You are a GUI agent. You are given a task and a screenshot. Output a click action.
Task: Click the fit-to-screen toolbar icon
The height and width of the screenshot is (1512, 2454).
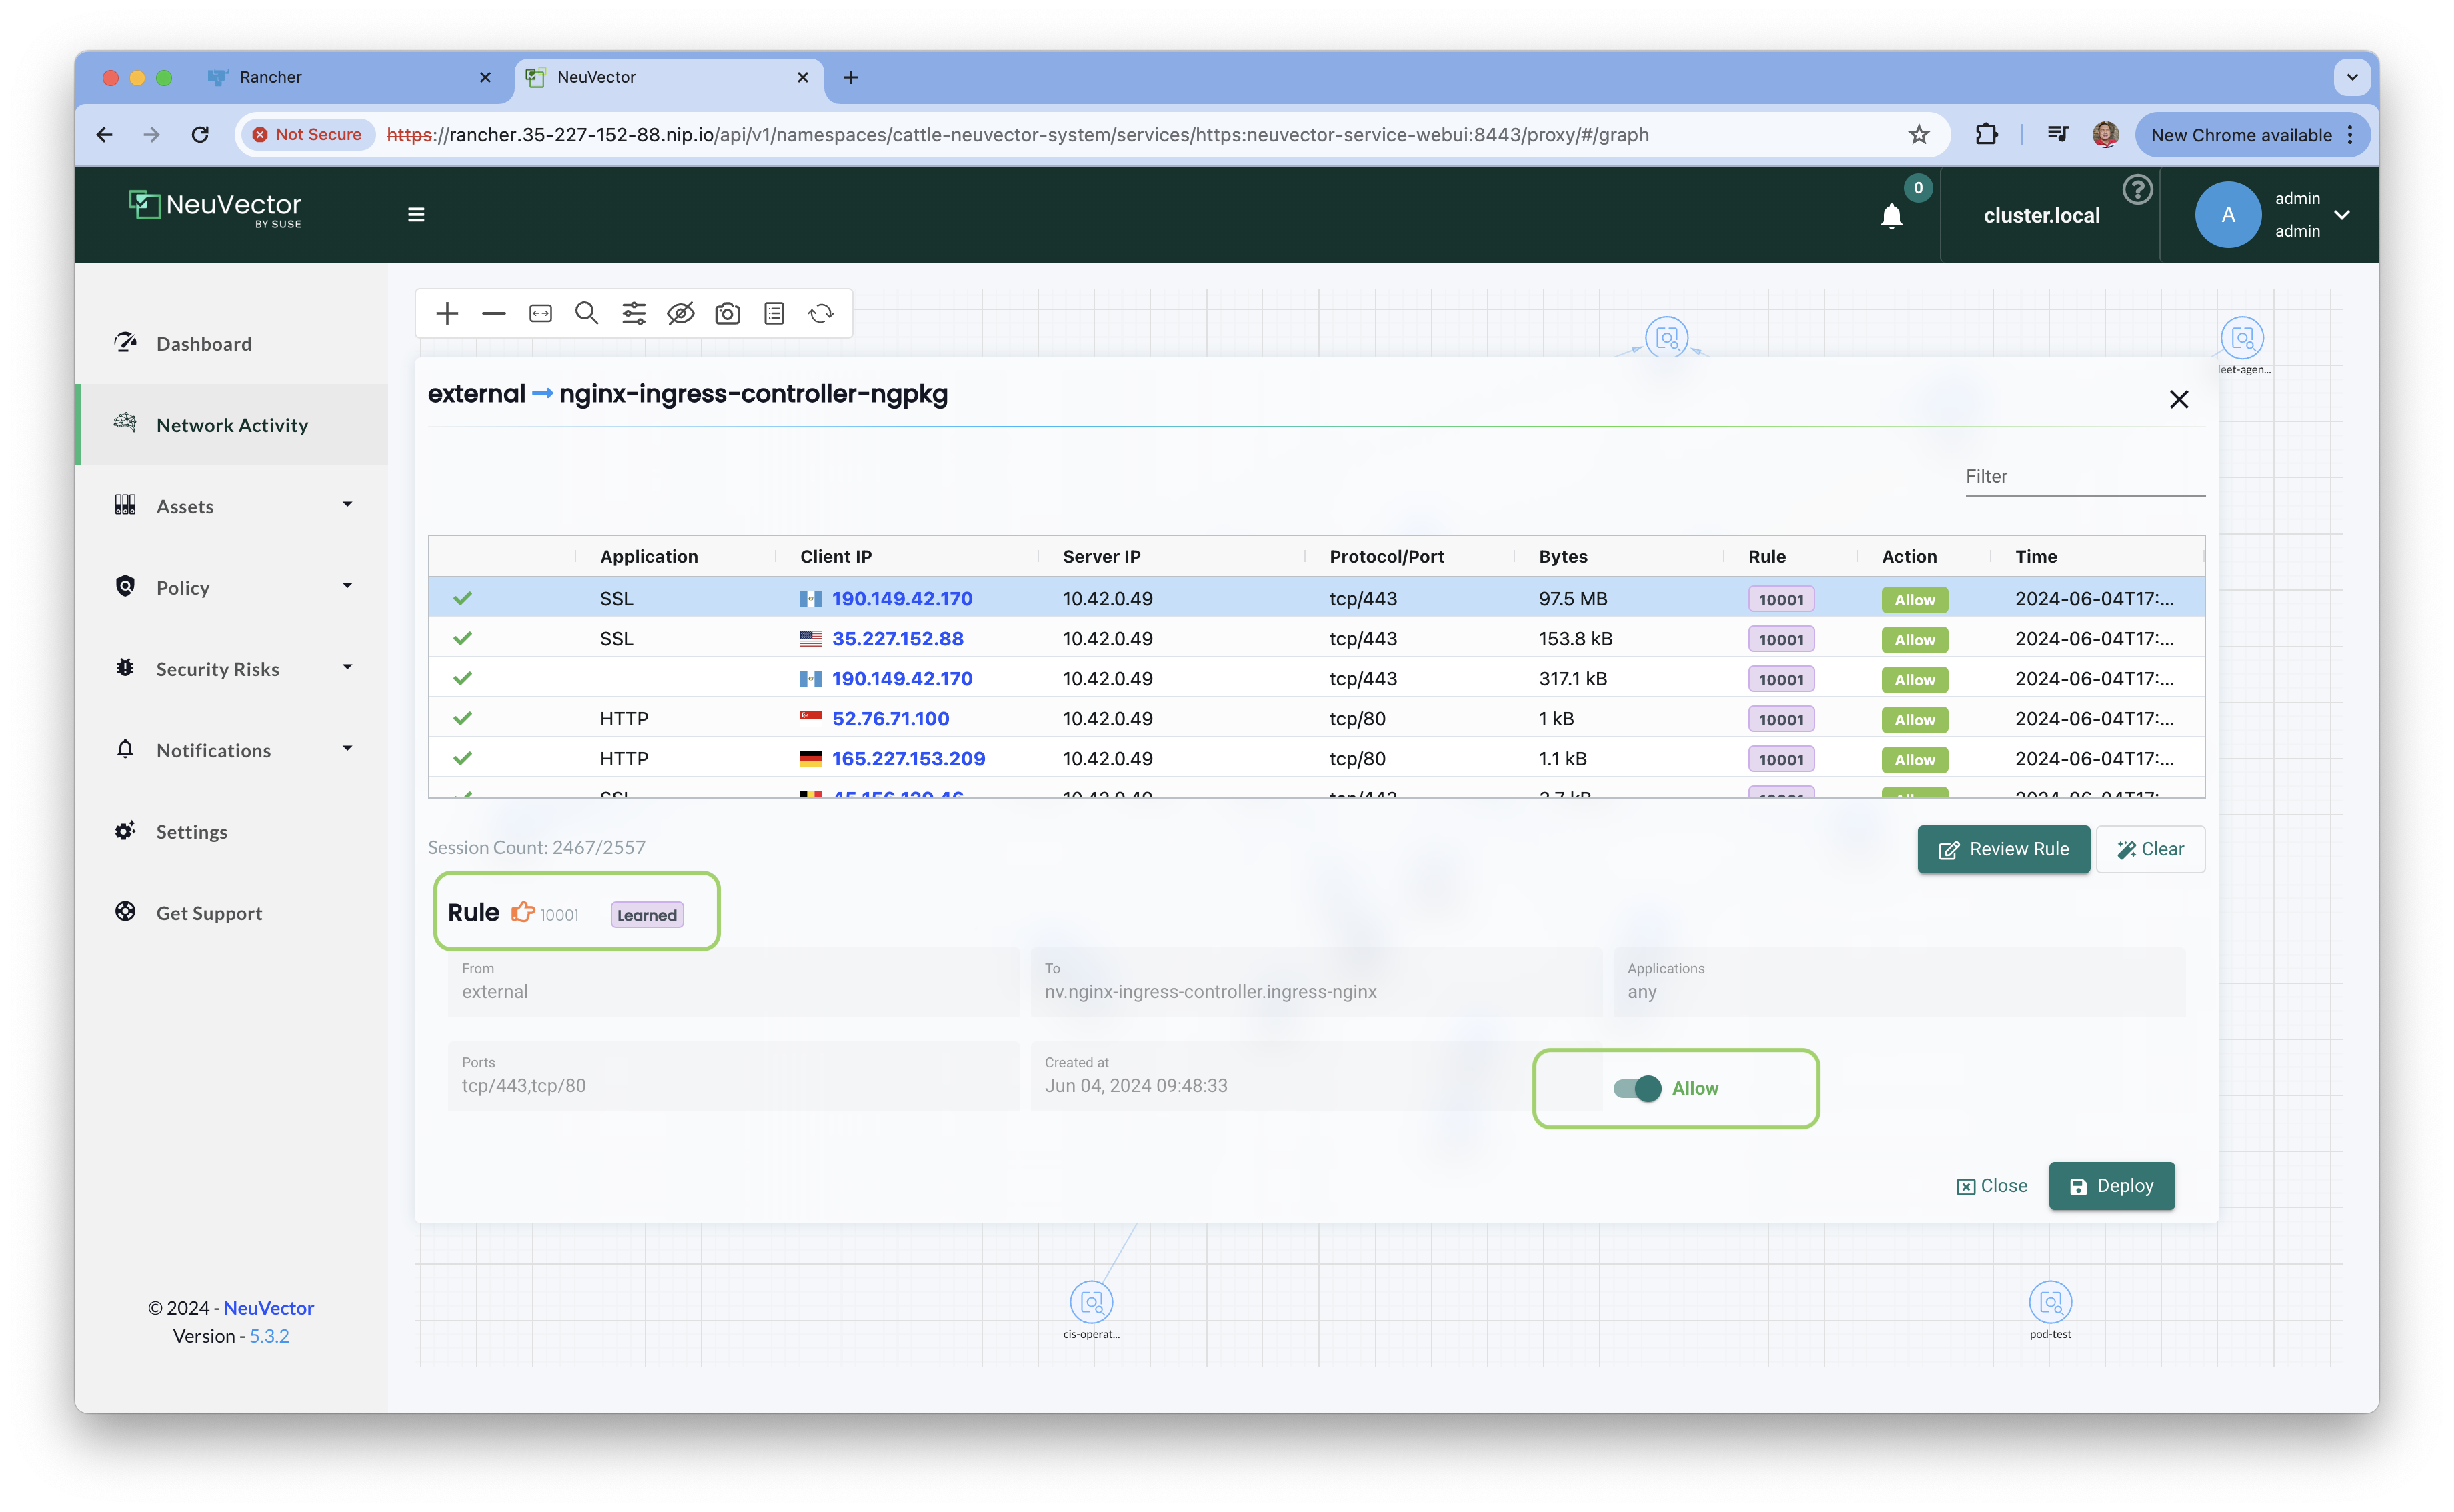541,314
